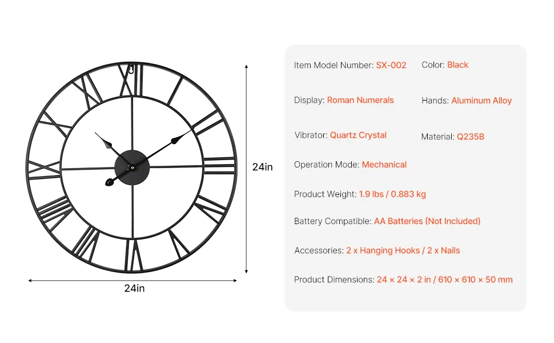The width and height of the screenshot is (554, 343).
Task: Click the Roman numeral III on clock
Action: 219,165
